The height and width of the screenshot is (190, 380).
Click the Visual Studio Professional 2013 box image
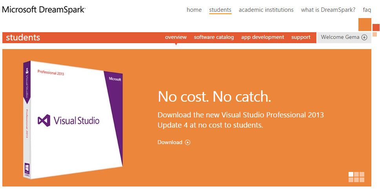click(x=73, y=120)
